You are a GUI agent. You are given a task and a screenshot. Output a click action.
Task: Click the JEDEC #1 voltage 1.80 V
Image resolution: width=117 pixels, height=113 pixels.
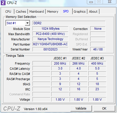coord(60,99)
